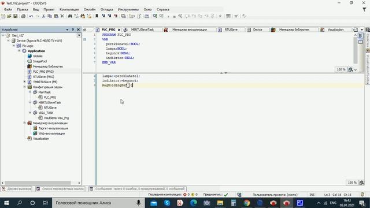Viewport: 370px width, 208px height.
Task: Close the PLC_PRG tab
Action: pos(119,29)
